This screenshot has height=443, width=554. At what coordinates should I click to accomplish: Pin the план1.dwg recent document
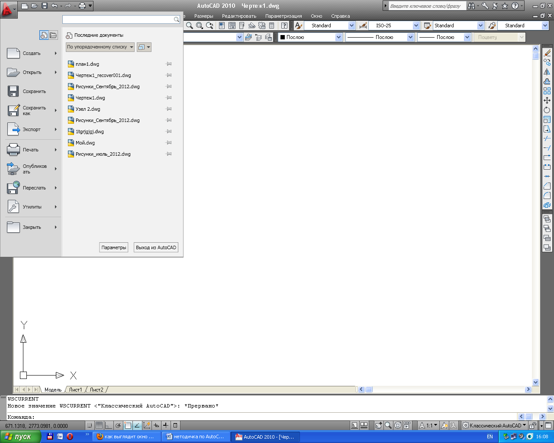[x=169, y=64]
